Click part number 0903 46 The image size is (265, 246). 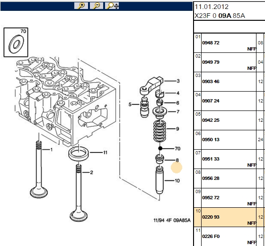pos(211,82)
